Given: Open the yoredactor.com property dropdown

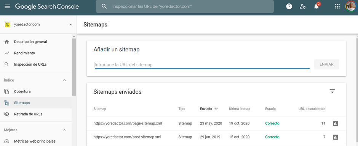Looking at the screenshot, I should pos(70,25).
